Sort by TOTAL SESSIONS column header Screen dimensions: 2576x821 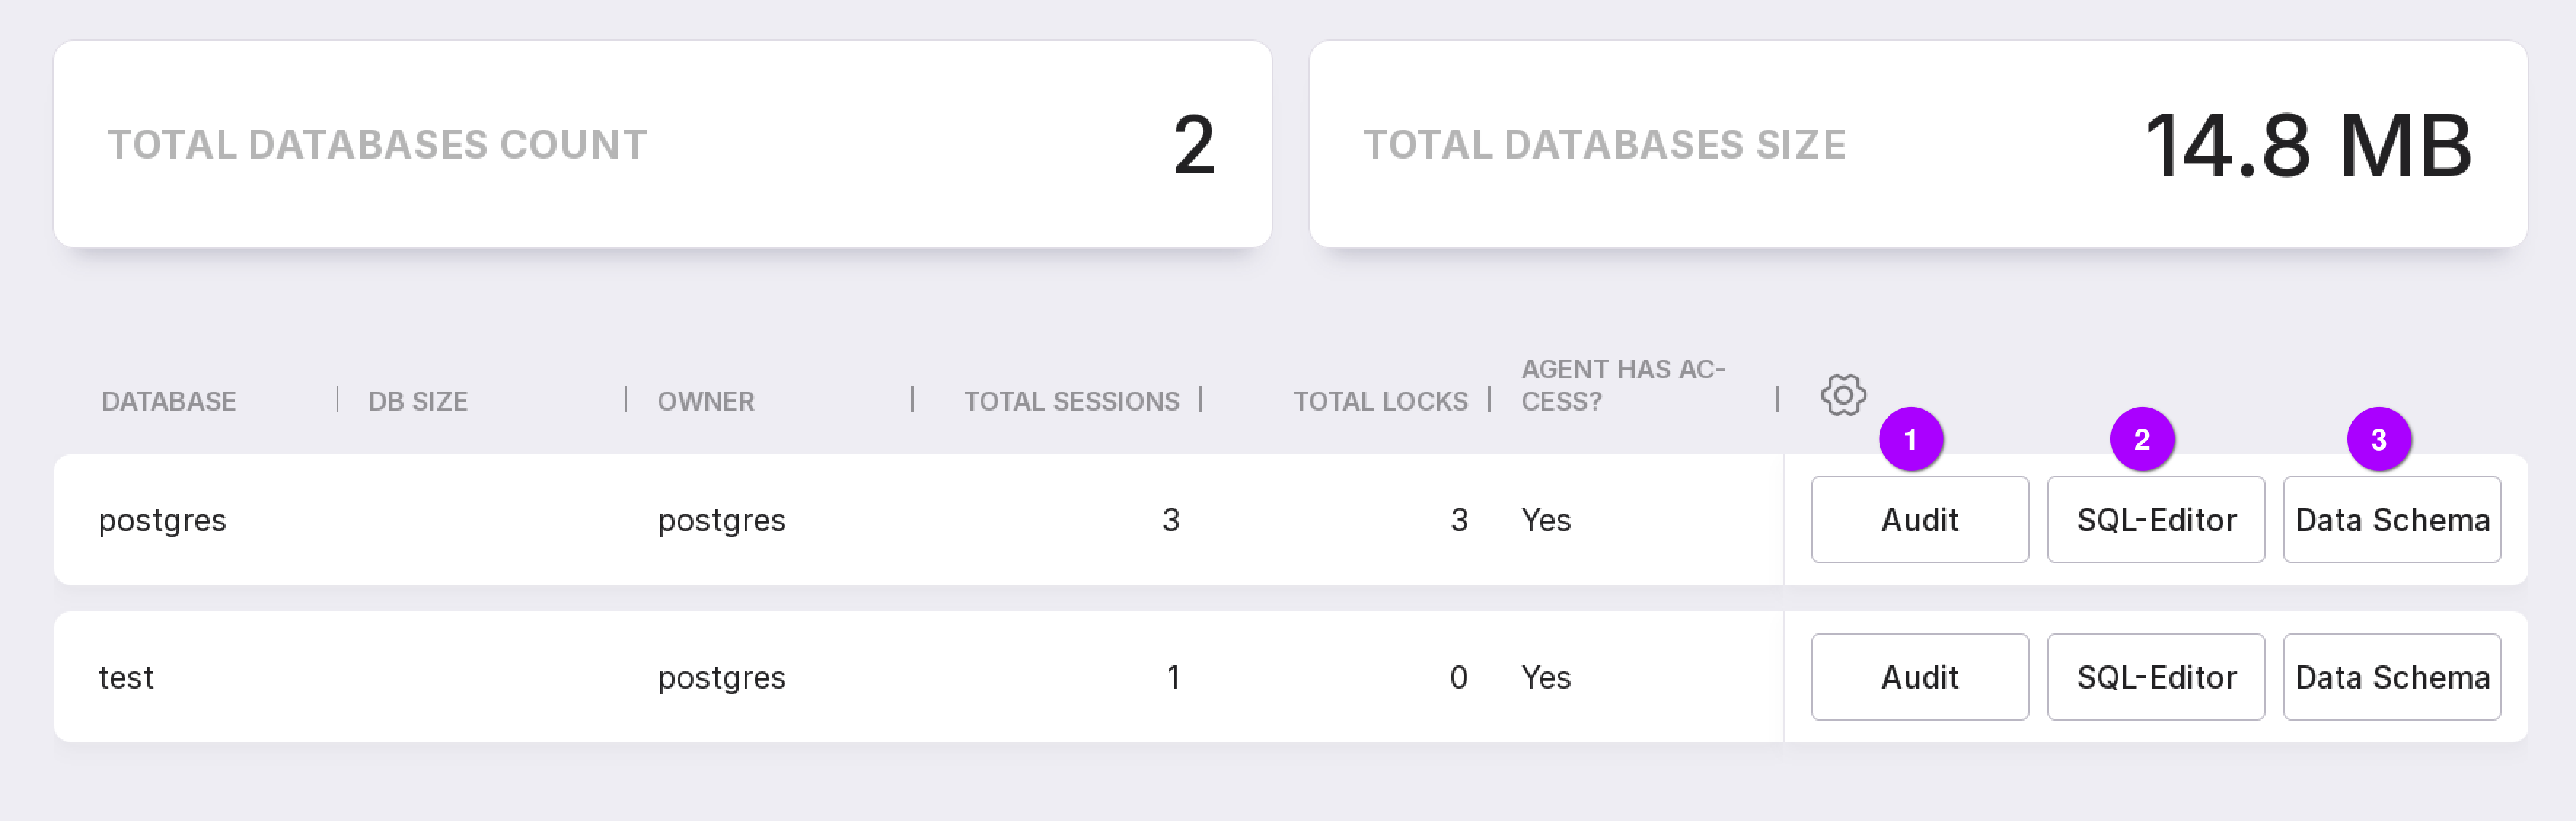coord(1071,402)
